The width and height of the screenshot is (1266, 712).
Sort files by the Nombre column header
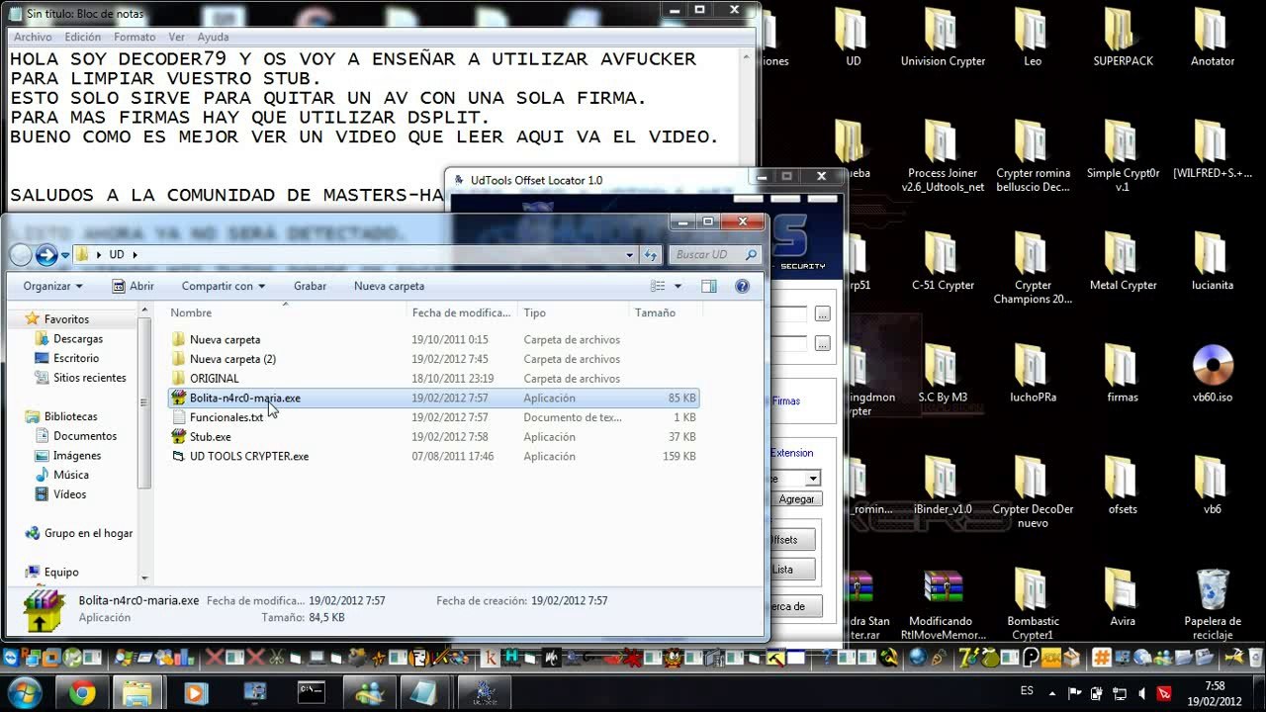tap(285, 312)
